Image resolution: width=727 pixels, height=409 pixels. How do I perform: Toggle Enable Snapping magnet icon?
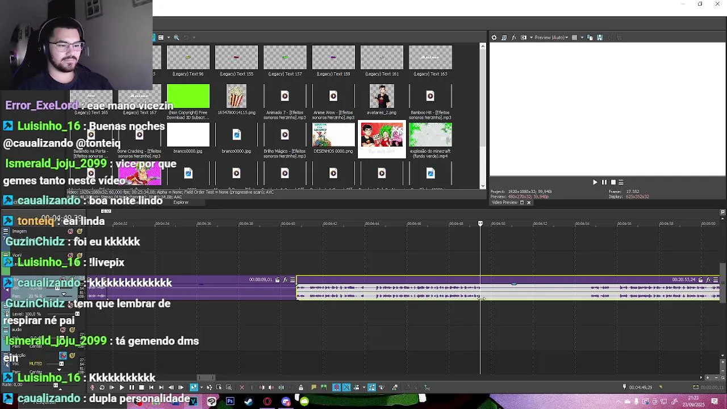click(336, 387)
